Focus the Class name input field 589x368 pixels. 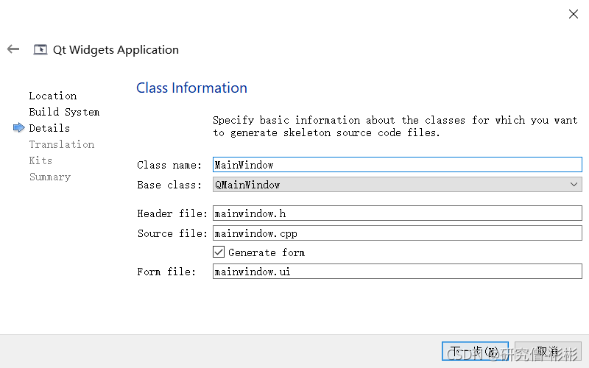coord(397,164)
